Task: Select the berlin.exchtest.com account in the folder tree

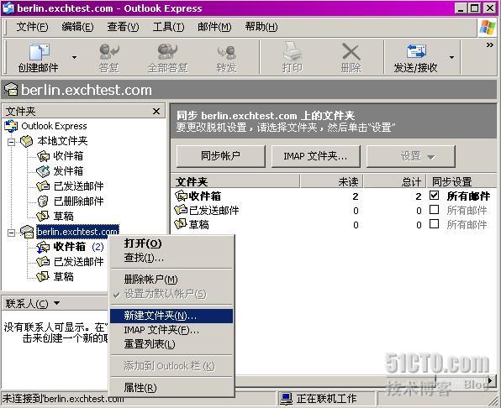Action: click(x=77, y=232)
